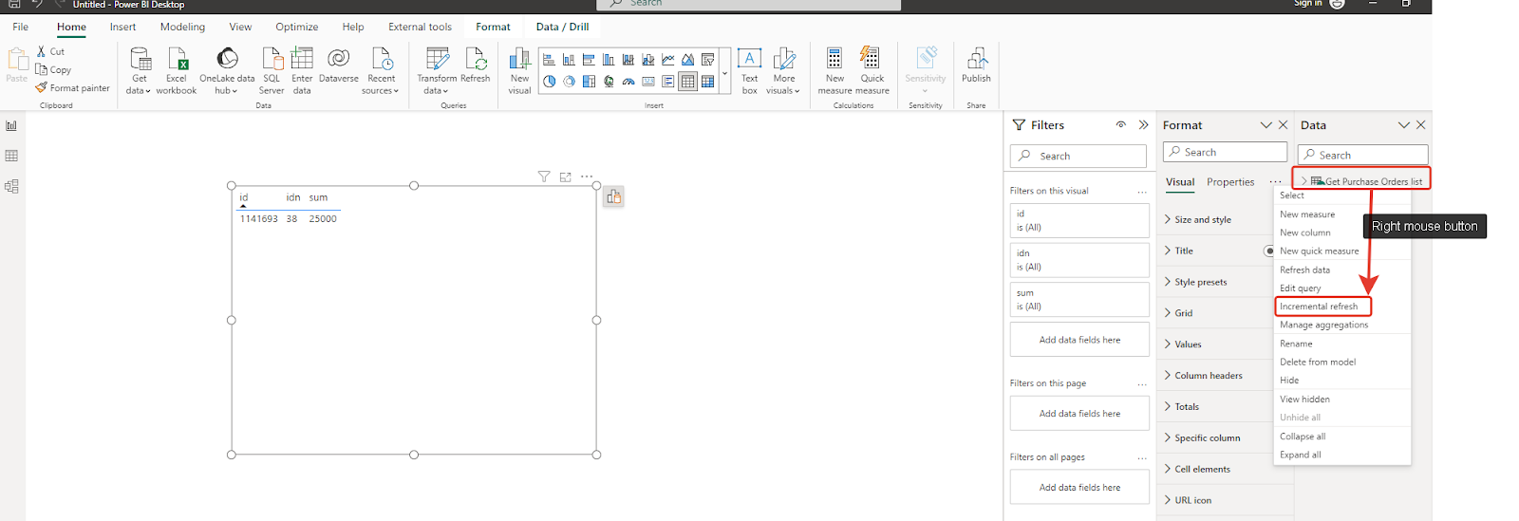This screenshot has width=1519, height=521.
Task: Open the build visual button beside table
Action: pyautogui.click(x=613, y=196)
